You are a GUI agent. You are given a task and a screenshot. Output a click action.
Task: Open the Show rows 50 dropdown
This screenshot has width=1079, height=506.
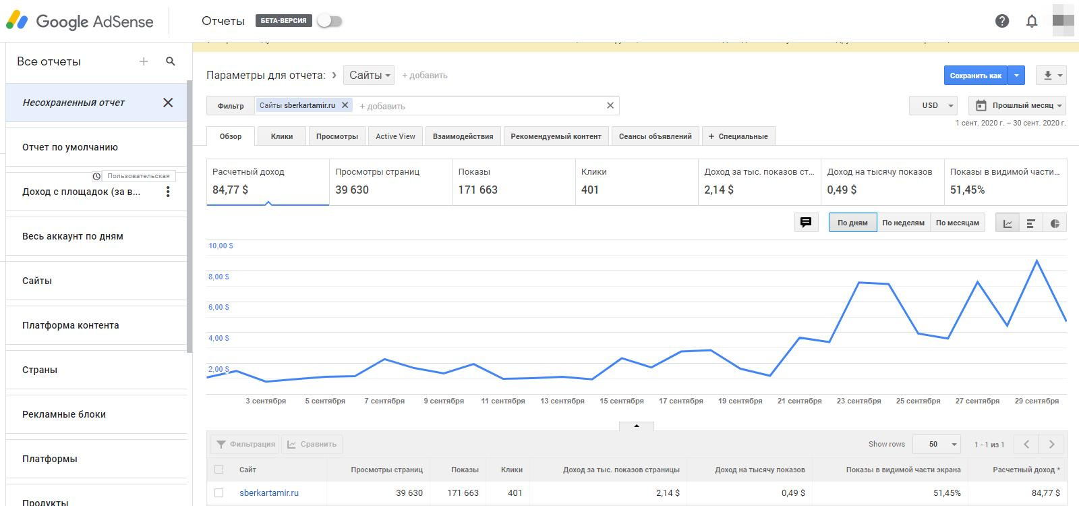click(x=936, y=444)
